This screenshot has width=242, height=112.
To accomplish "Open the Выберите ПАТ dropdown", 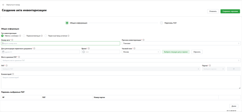I will coord(101,69).
